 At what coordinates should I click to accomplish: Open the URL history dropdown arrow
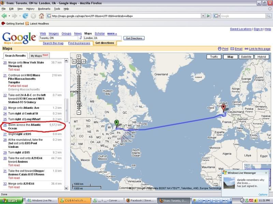[203, 16]
